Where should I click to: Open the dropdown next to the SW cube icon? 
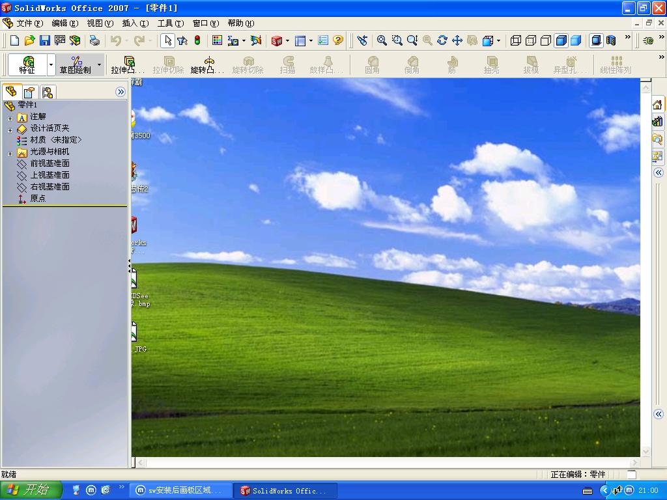click(x=287, y=41)
